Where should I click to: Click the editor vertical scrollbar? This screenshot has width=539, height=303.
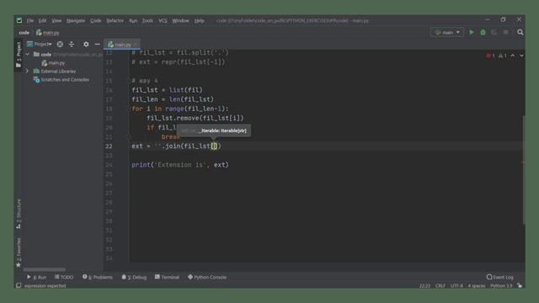point(524,170)
